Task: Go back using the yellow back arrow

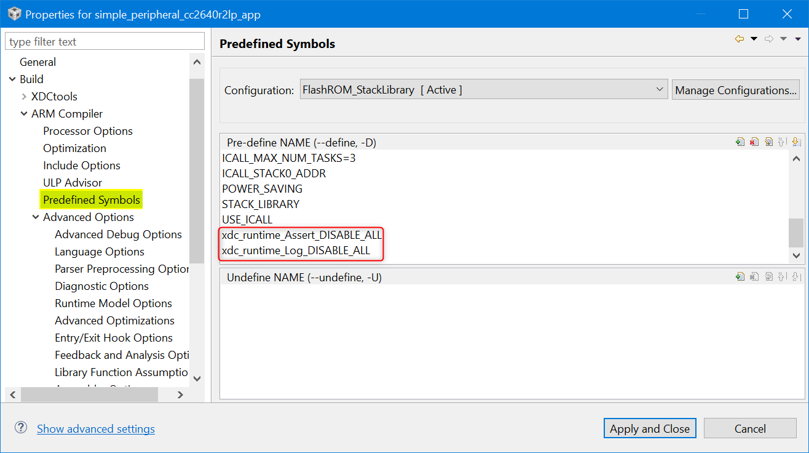Action: 740,39
